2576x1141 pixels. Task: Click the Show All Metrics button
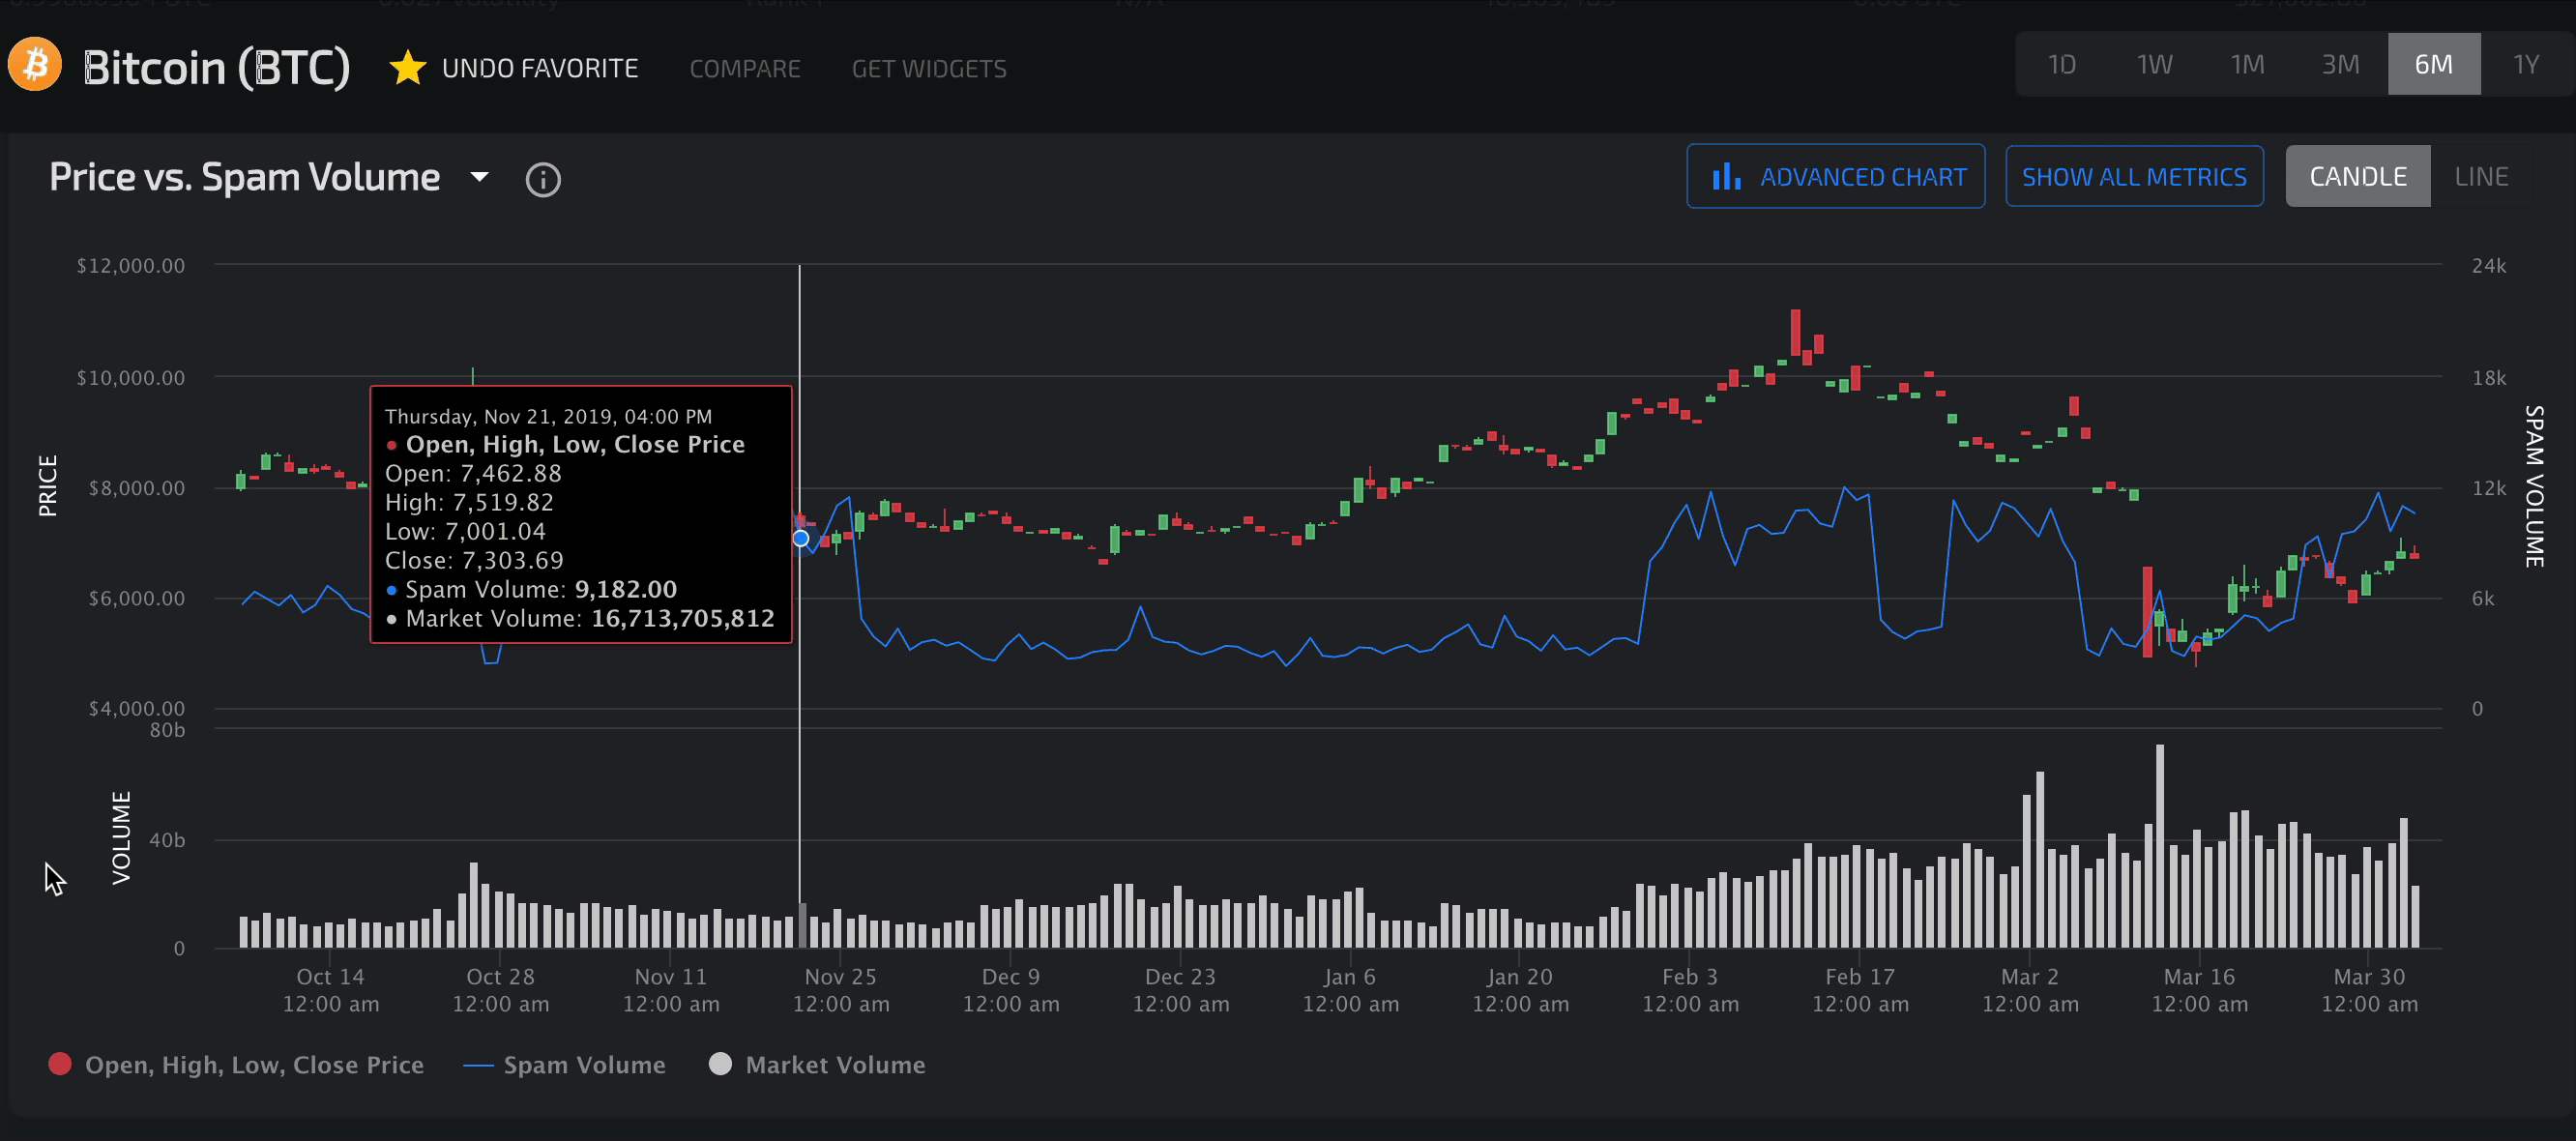pos(2134,177)
